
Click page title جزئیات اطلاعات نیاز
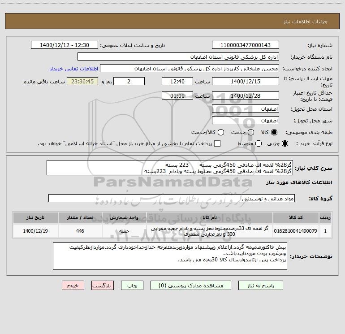click(x=306, y=22)
